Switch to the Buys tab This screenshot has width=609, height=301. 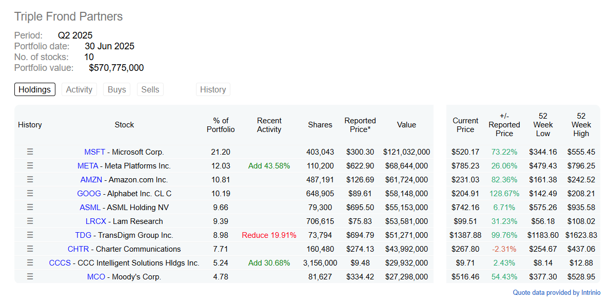click(x=117, y=89)
